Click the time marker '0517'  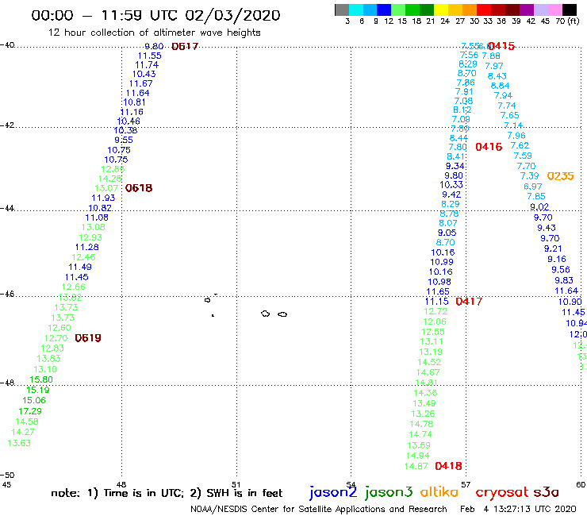[185, 47]
